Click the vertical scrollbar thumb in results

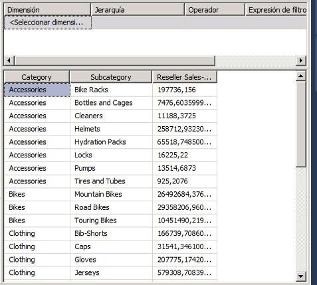[x=301, y=124]
